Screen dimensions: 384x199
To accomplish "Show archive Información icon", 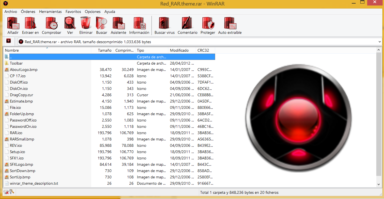I will coord(139,23).
